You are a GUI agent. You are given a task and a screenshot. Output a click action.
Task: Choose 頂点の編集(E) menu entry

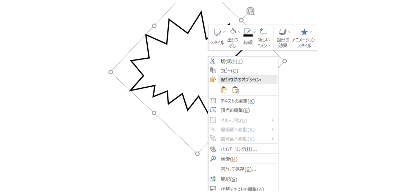pyautogui.click(x=243, y=110)
